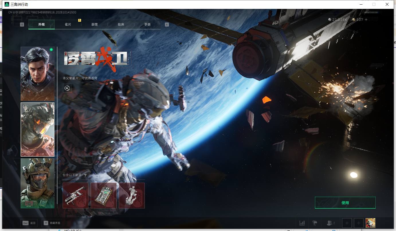Add teammate in first empty plus slot
Image resolution: width=396 pixels, height=231 pixels.
[347, 223]
